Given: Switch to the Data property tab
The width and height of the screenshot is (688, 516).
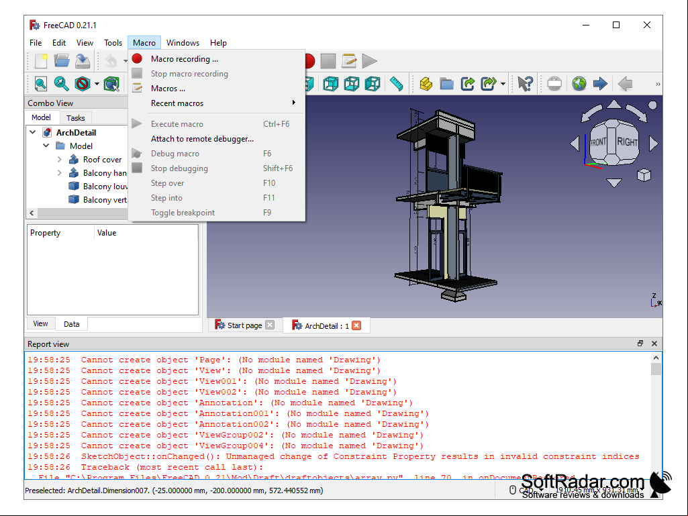Looking at the screenshot, I should [x=72, y=324].
